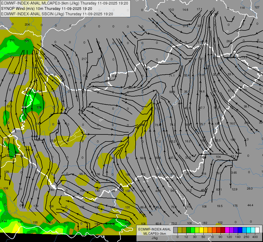Click the map value 127

pos(257,7)
